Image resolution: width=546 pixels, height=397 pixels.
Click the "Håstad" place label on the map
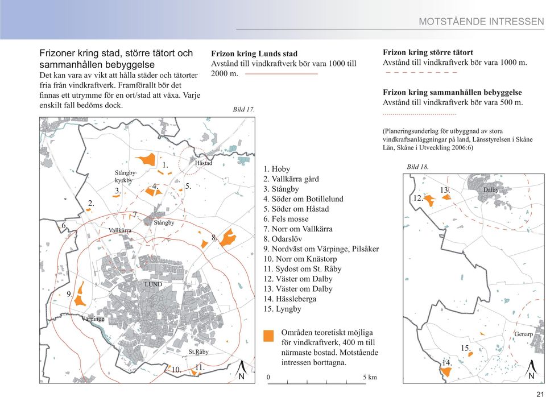tap(204, 163)
